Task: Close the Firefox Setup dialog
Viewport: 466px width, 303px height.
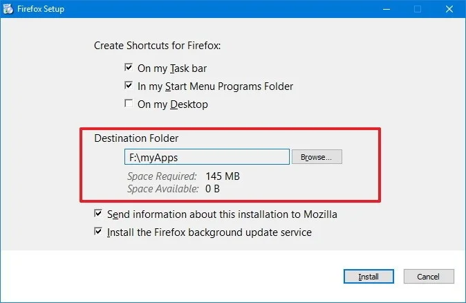Action: 449,9
